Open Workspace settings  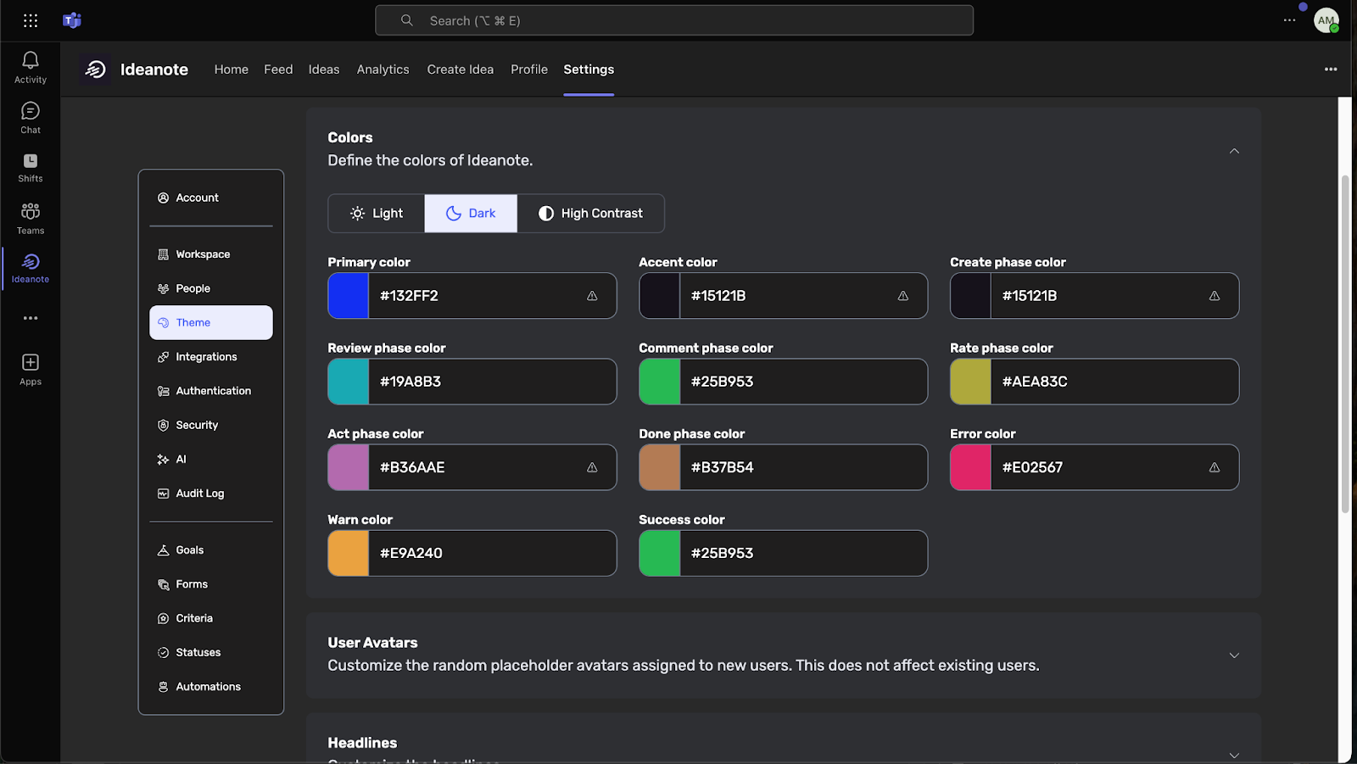coord(211,254)
